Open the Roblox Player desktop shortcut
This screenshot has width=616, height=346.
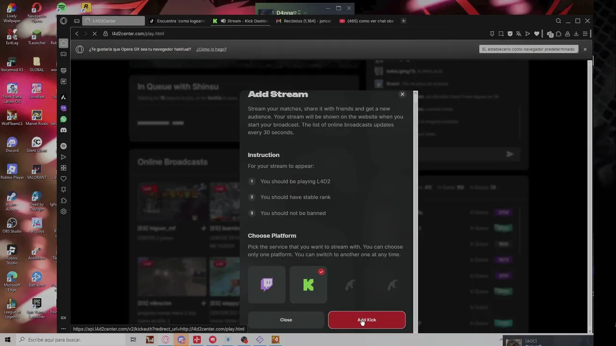coord(12,172)
